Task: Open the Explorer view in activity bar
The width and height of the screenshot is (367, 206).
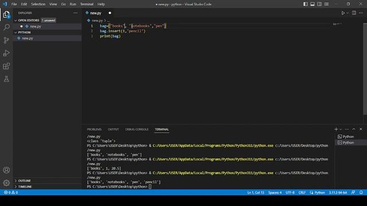Action: pyautogui.click(x=6, y=14)
